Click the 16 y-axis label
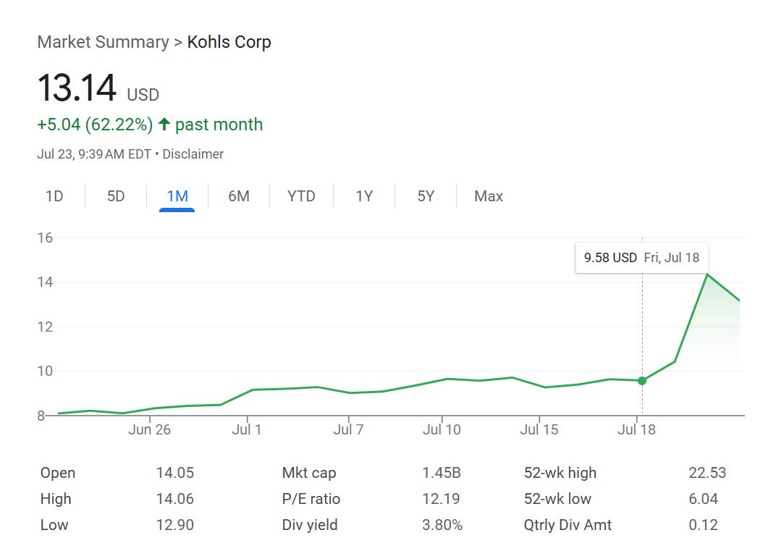This screenshot has height=559, width=781. [45, 238]
